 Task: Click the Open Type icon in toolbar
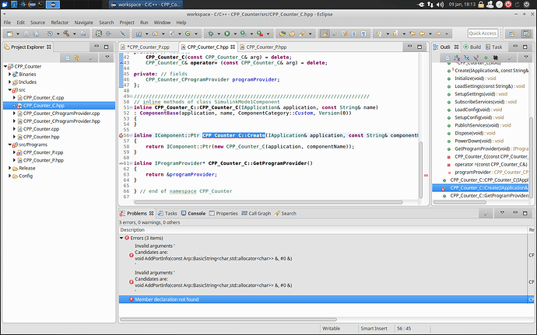283,33
